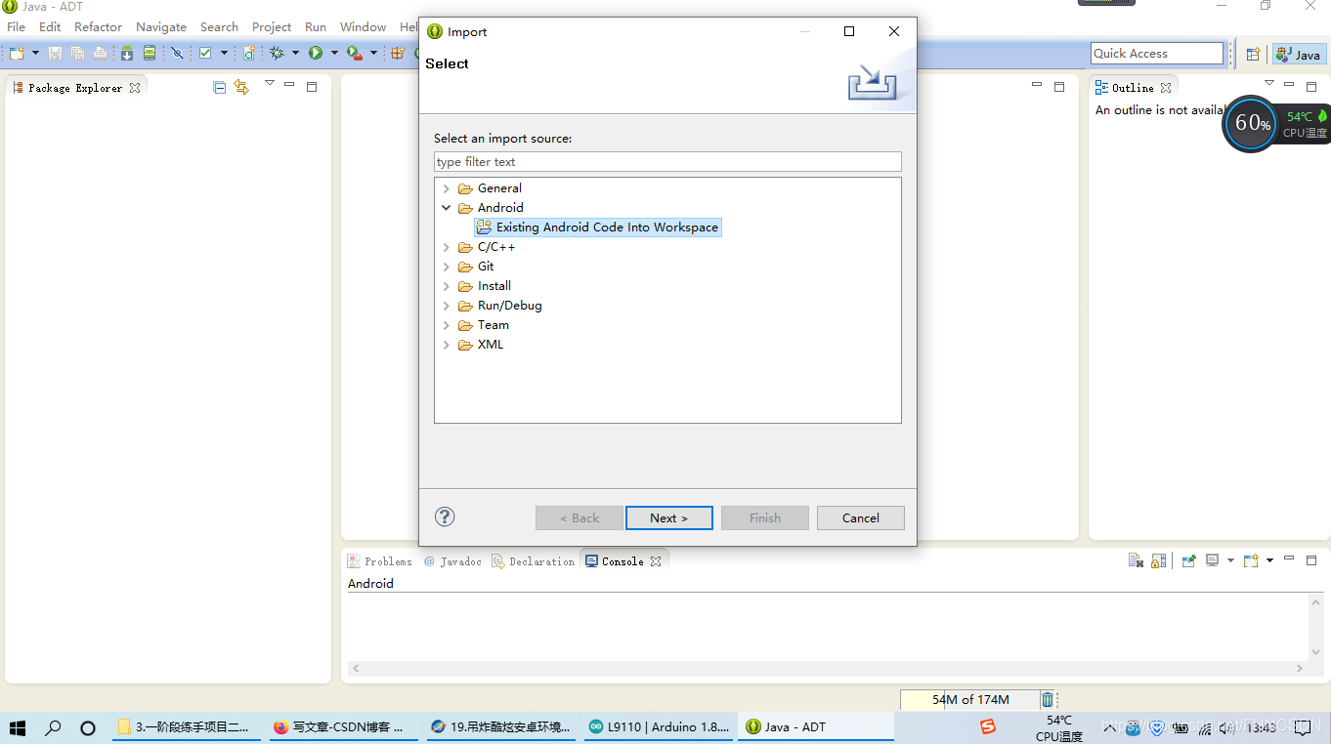Expand the Run/Debug import category
Image resolution: width=1331 pixels, height=744 pixels.
[x=447, y=306]
